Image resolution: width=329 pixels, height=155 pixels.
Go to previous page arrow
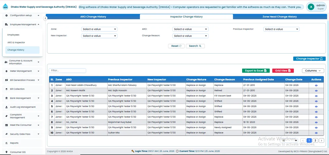pyautogui.click(x=303, y=140)
